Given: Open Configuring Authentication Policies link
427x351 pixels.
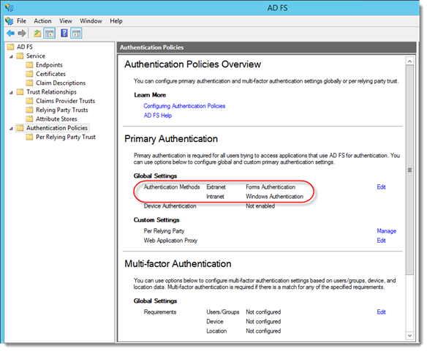Looking at the screenshot, I should click(x=184, y=106).
